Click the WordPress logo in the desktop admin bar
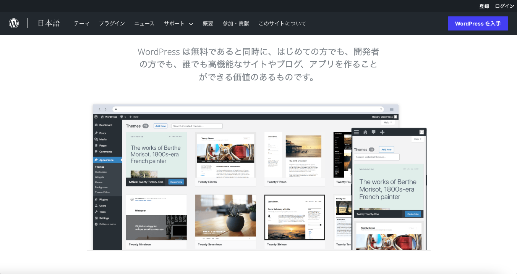Viewport: 517px width, 274px height. click(x=96, y=117)
